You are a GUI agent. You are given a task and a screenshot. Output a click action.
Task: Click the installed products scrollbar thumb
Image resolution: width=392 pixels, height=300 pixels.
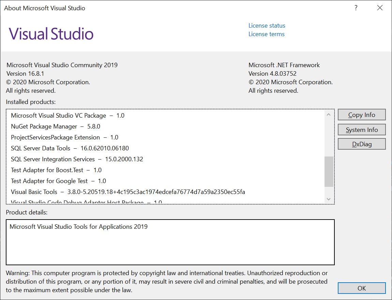(329, 171)
